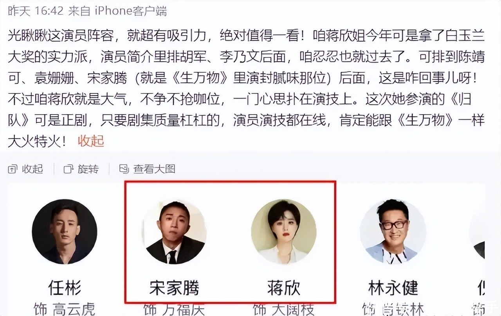Viewport: 501px width, 316px height.
Task: Collapse post text via orange 收起 link
Action: 91,141
